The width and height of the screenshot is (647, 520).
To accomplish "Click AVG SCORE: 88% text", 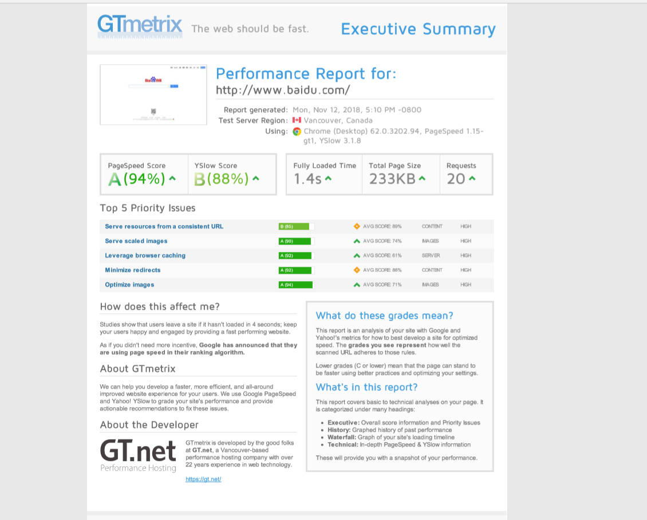I will [382, 270].
